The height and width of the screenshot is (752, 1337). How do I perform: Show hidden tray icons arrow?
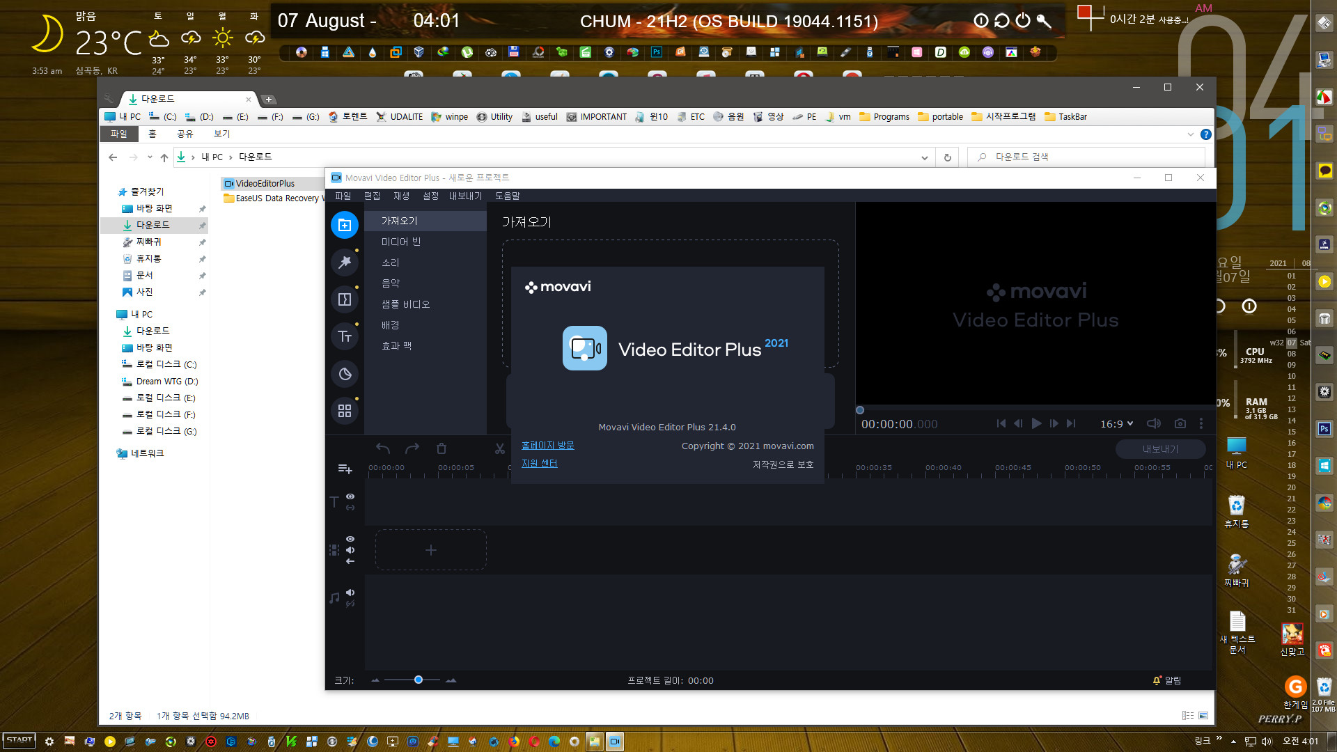pos(1233,741)
